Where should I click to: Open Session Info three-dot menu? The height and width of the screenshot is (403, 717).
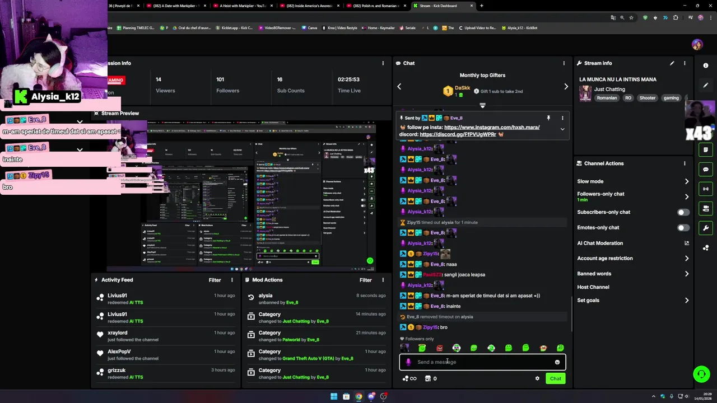pos(383,63)
